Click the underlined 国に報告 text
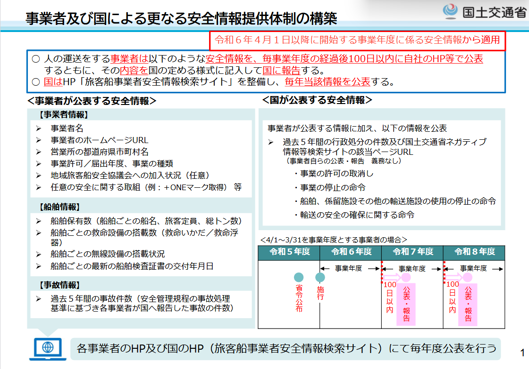 [x=282, y=71]
